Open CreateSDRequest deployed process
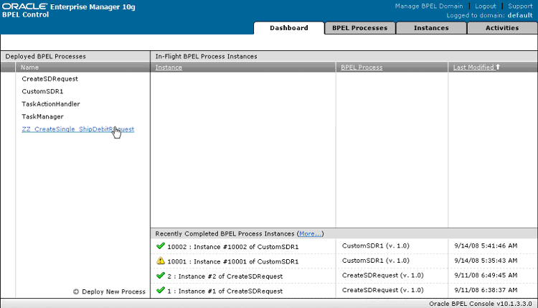538x308 pixels. pos(49,79)
